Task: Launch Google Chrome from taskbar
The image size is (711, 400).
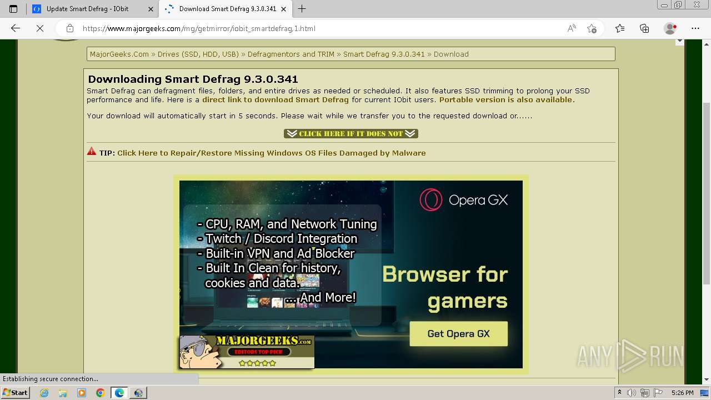Action: pyautogui.click(x=101, y=393)
